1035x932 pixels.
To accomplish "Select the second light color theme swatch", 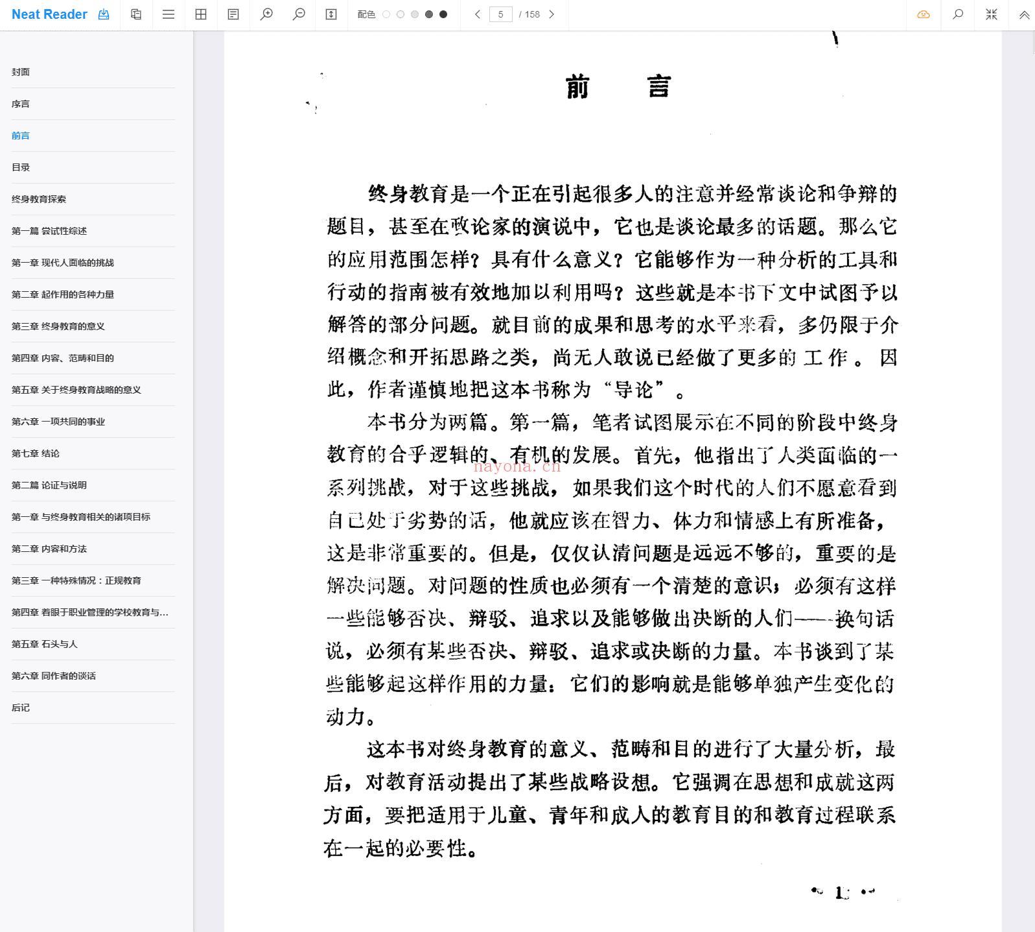I will pos(401,14).
